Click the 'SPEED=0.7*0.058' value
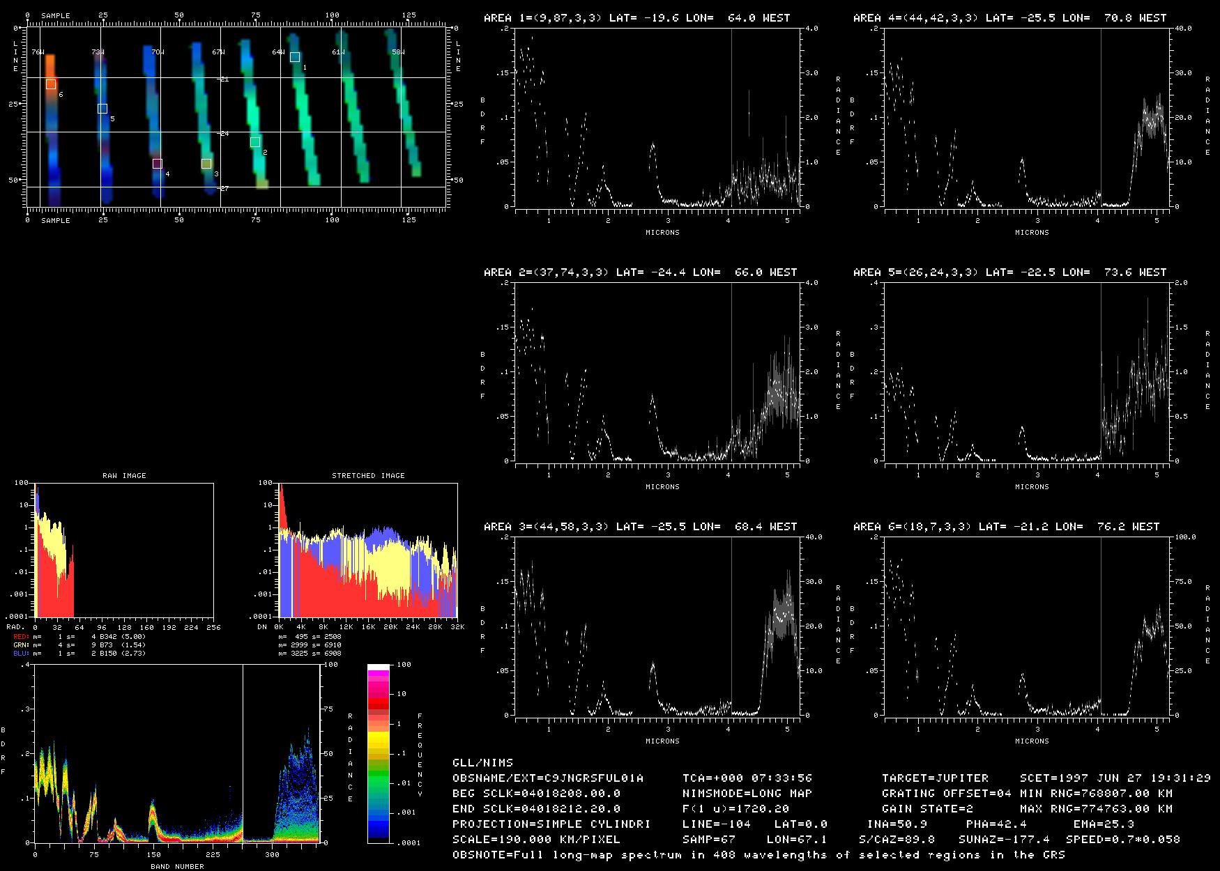 pyautogui.click(x=1123, y=840)
